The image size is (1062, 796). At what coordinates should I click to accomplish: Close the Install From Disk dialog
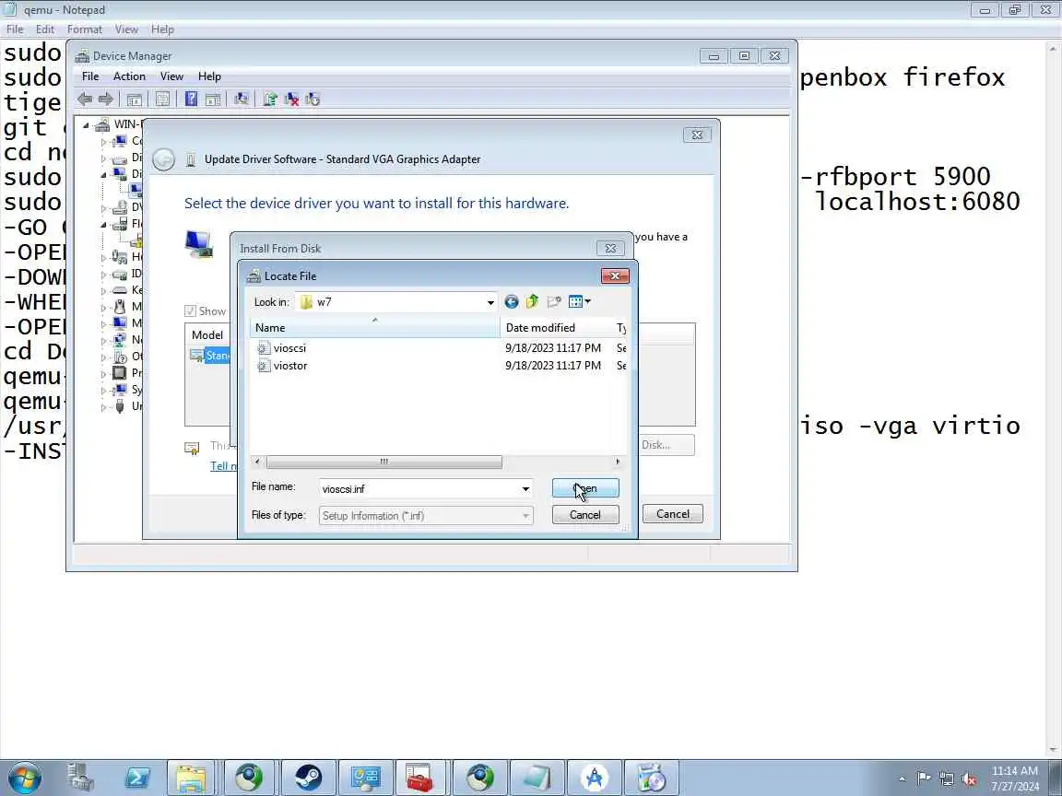coord(610,249)
